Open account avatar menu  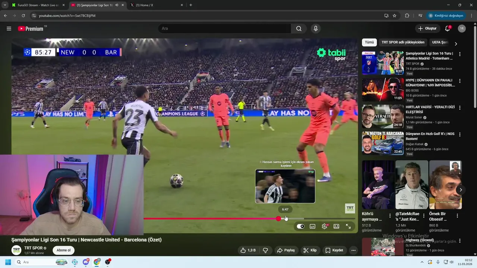pos(462,29)
